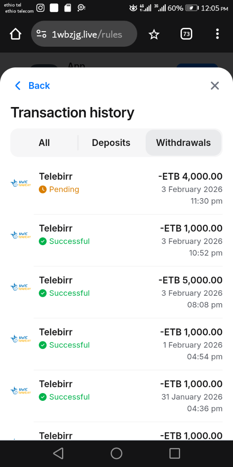Close the Transaction history panel

(215, 86)
